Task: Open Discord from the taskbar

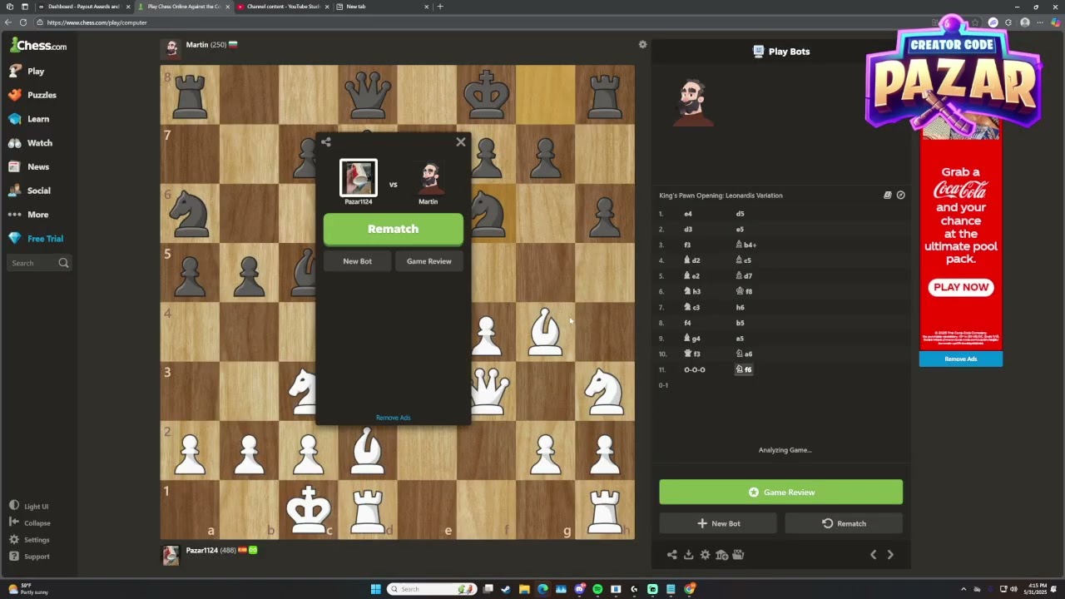Action: pos(579,589)
